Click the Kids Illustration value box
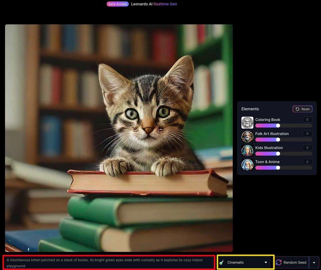 coord(307,148)
